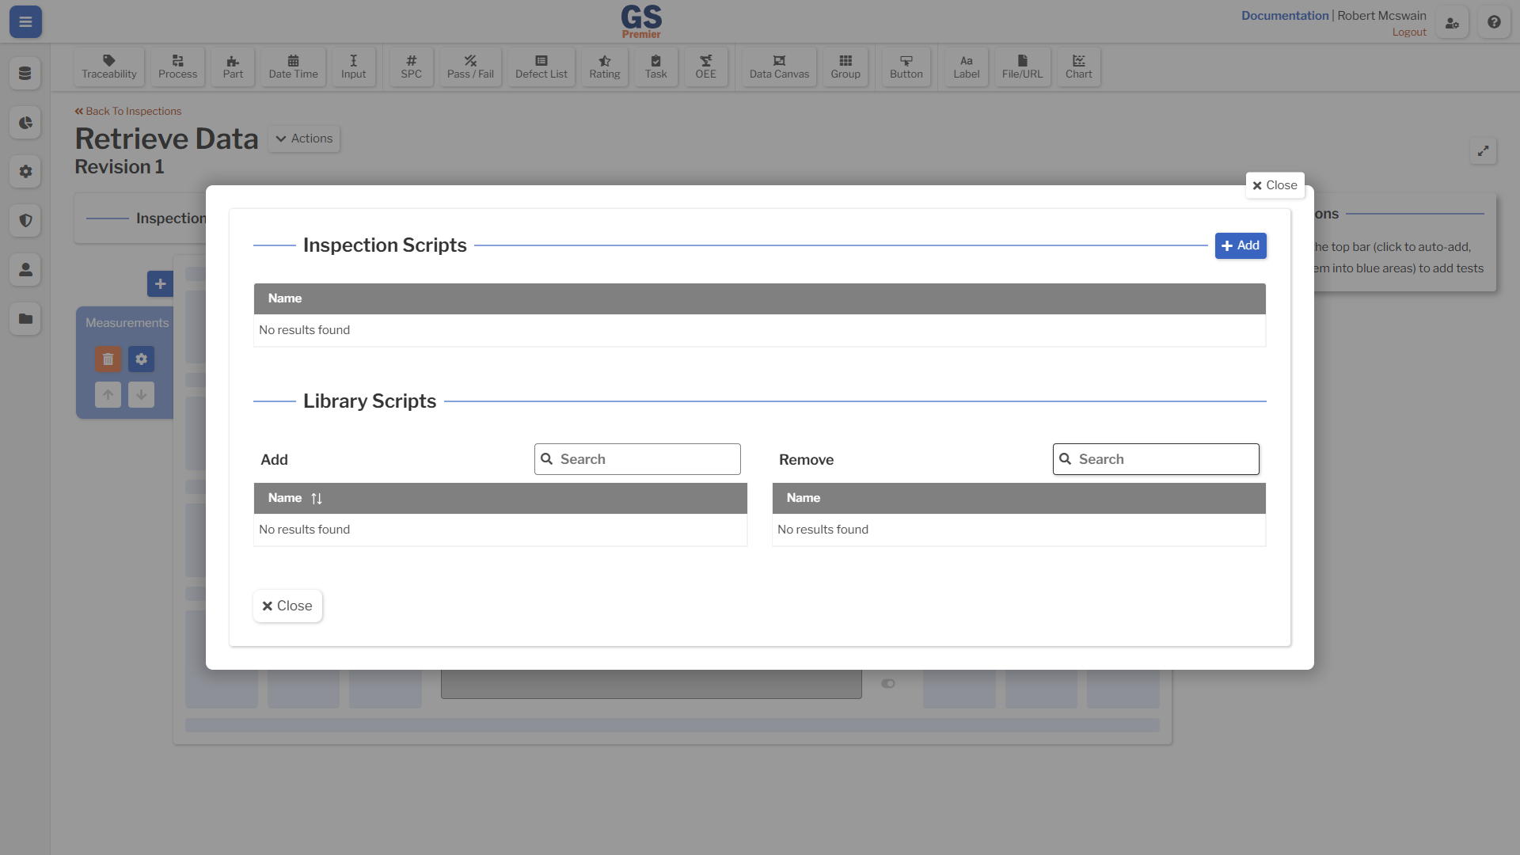Sort Library Scripts Add table by Name
1520x855 pixels.
[x=317, y=499]
